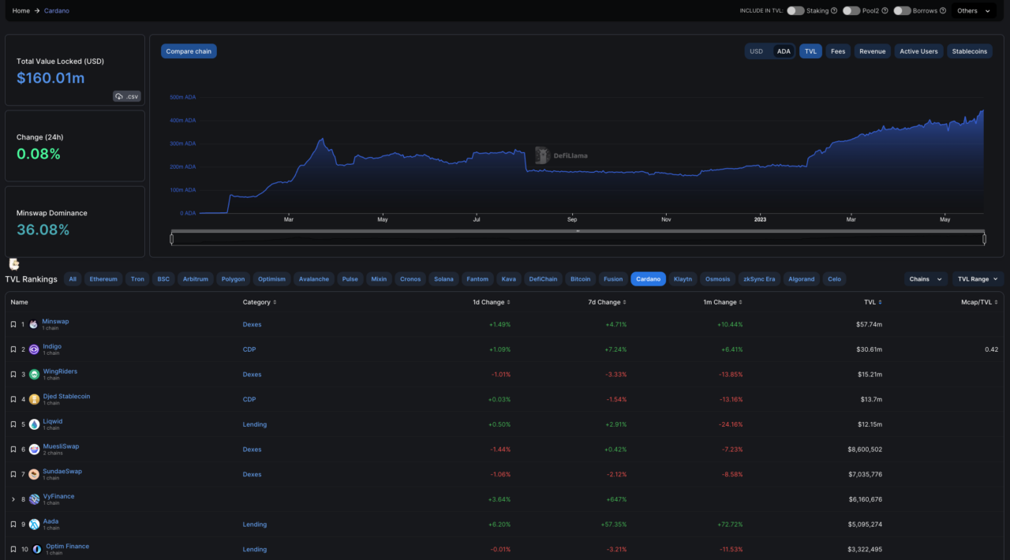Open the Djed Stablecoin logo icon

[x=34, y=399]
